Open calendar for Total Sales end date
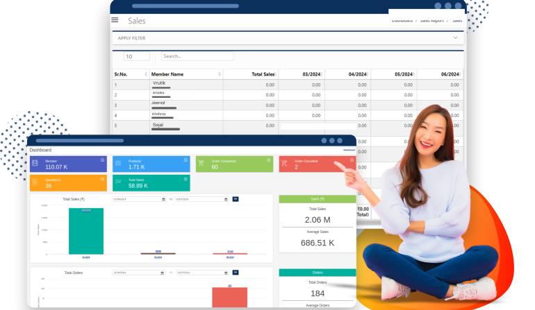Viewport: 535px width, 310px height. tap(226, 199)
